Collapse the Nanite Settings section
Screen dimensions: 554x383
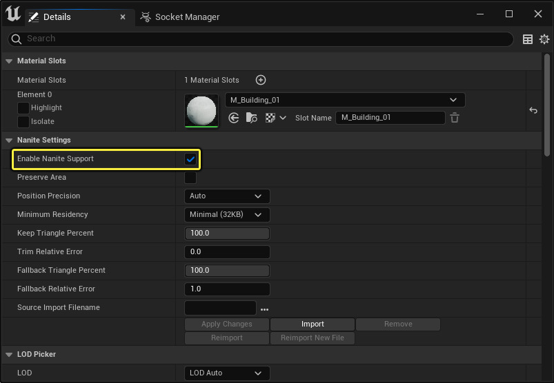click(x=9, y=141)
